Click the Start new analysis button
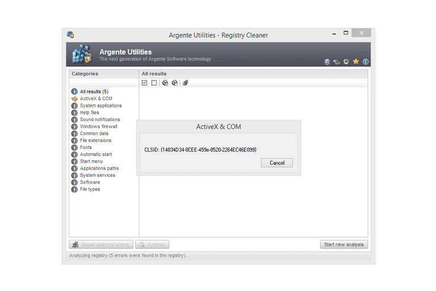 coord(344,244)
